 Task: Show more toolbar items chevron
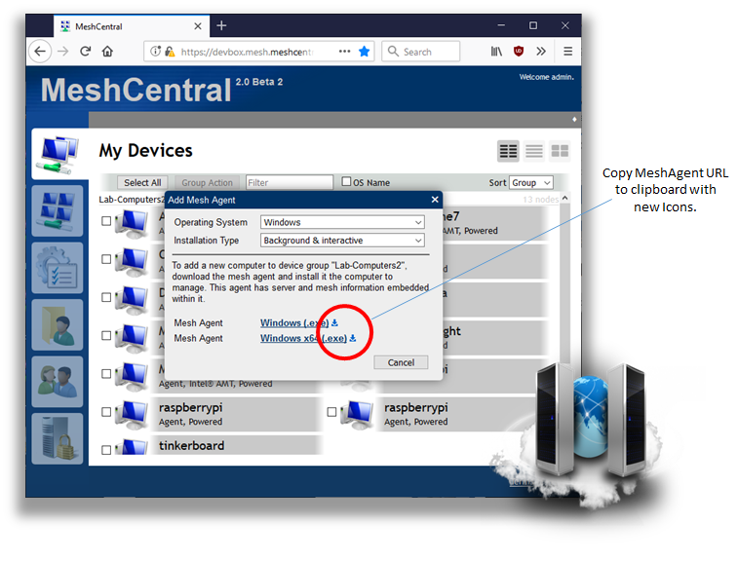[x=541, y=52]
